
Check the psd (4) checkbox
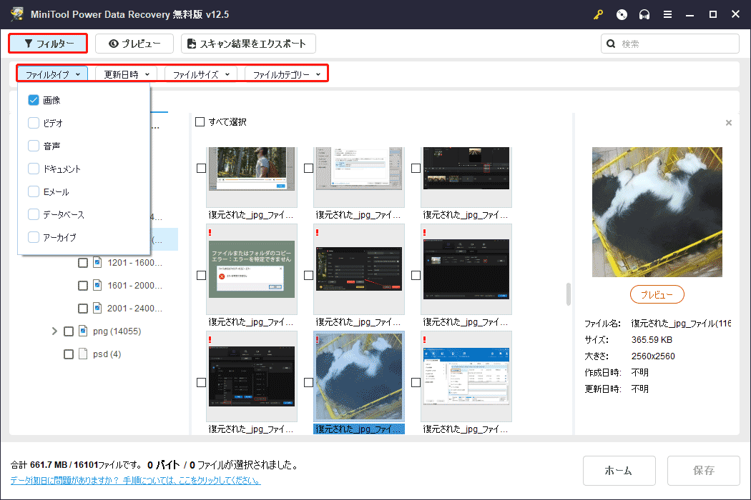[x=69, y=354]
